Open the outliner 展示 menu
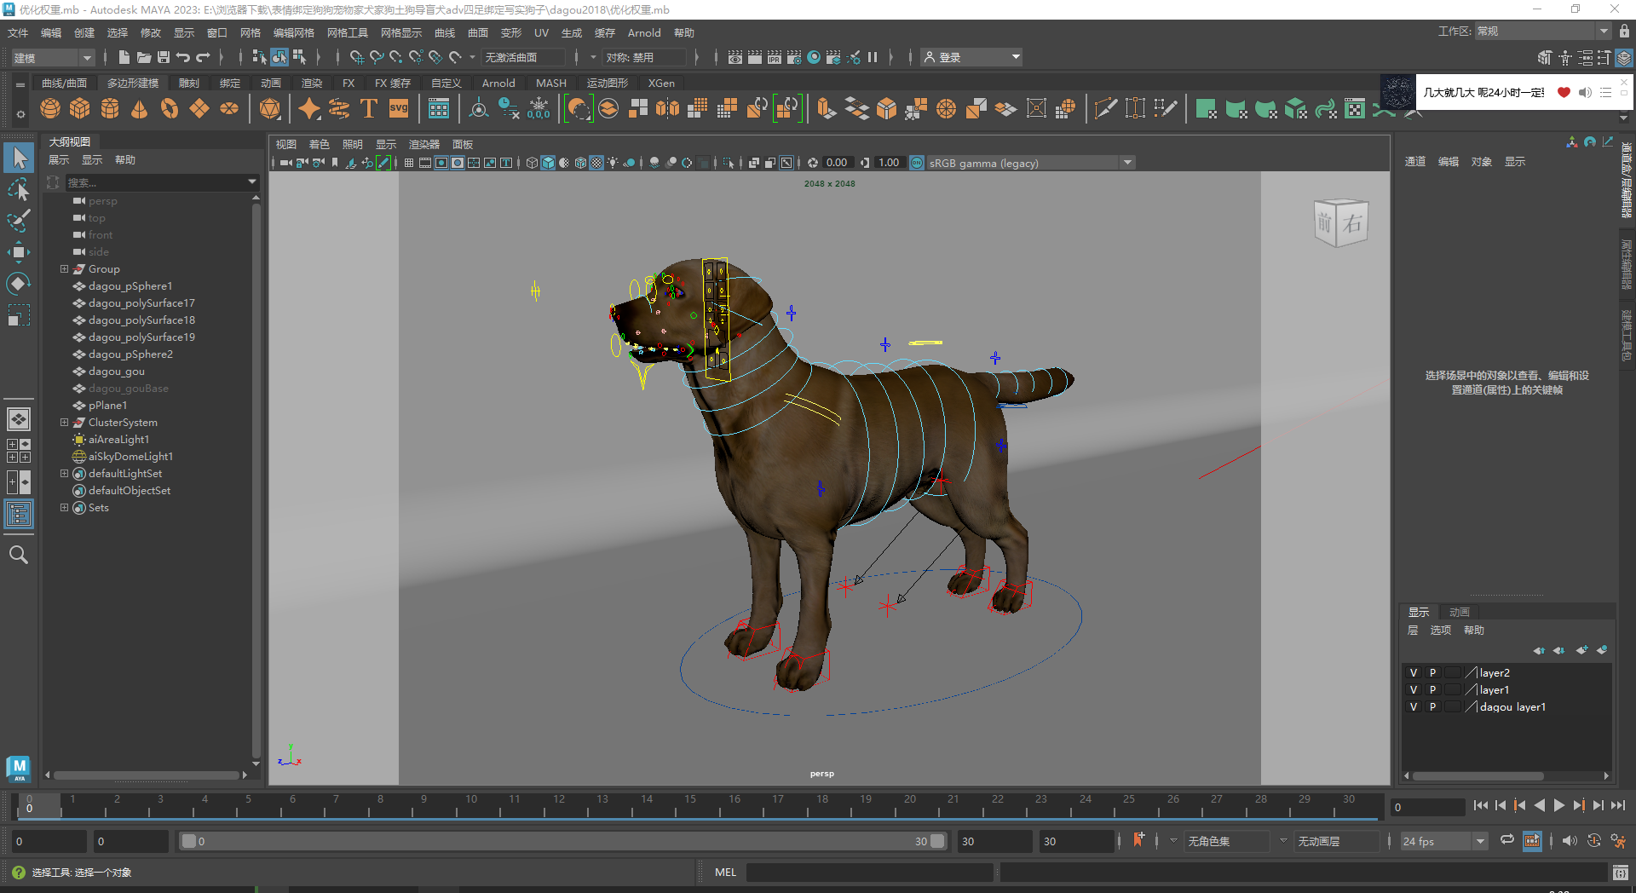Viewport: 1636px width, 893px height. click(59, 160)
